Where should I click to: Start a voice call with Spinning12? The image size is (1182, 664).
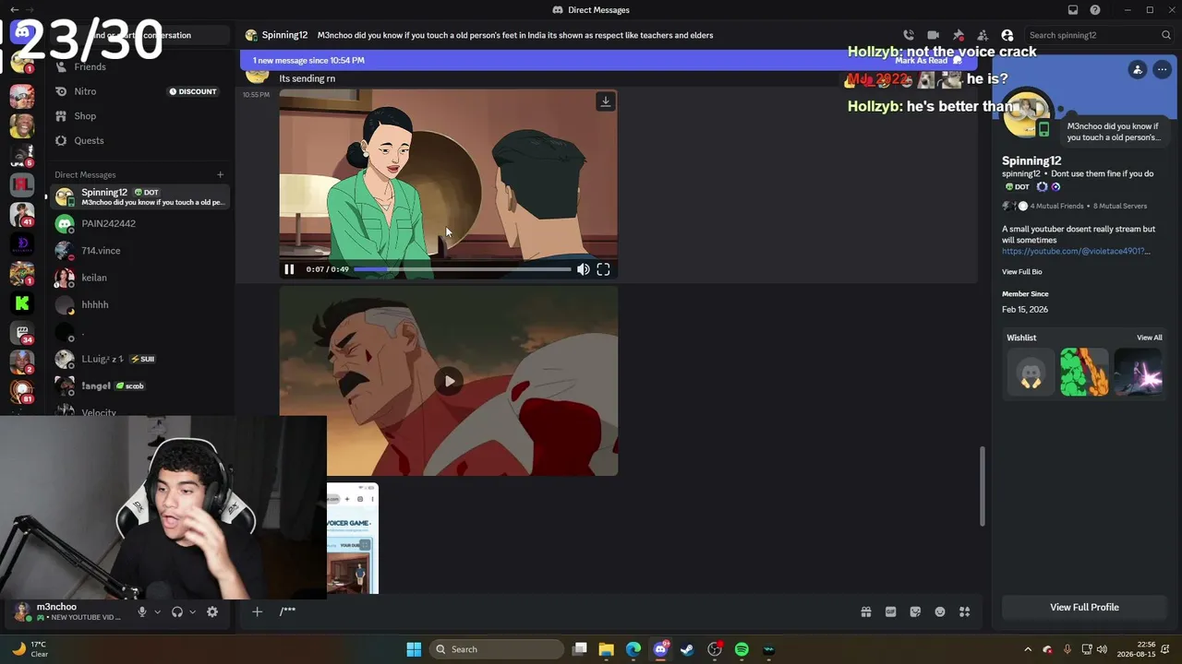(x=909, y=35)
